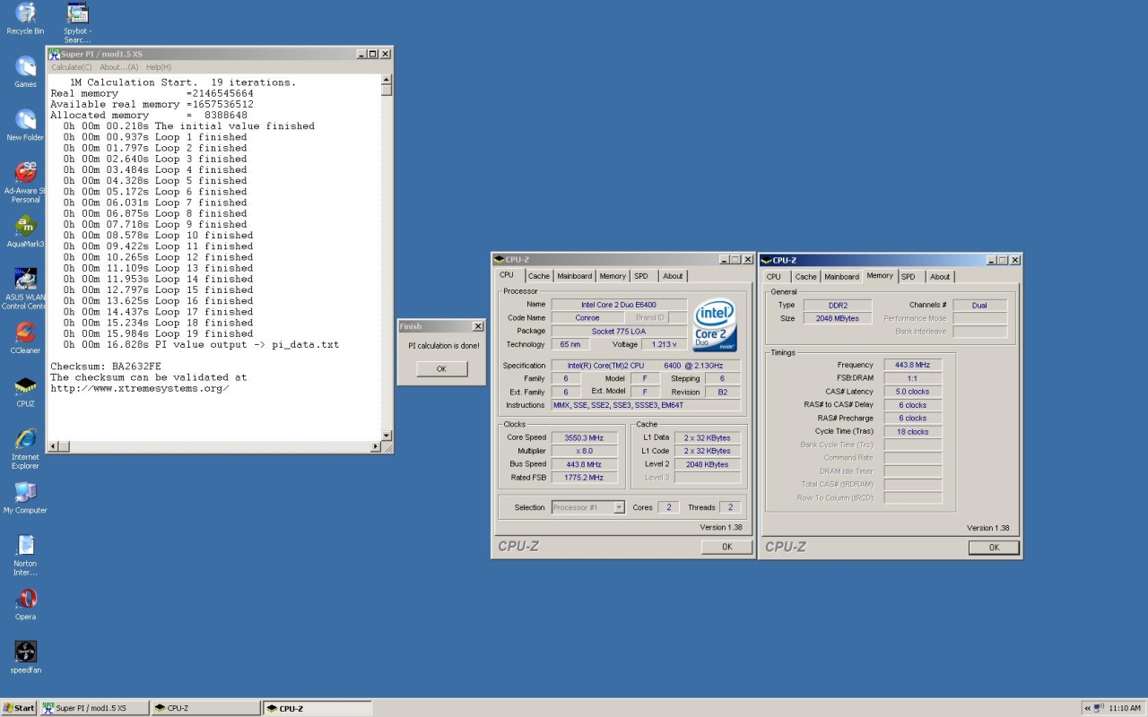
Task: Select CPU tab in left CPU-Z
Action: point(507,275)
